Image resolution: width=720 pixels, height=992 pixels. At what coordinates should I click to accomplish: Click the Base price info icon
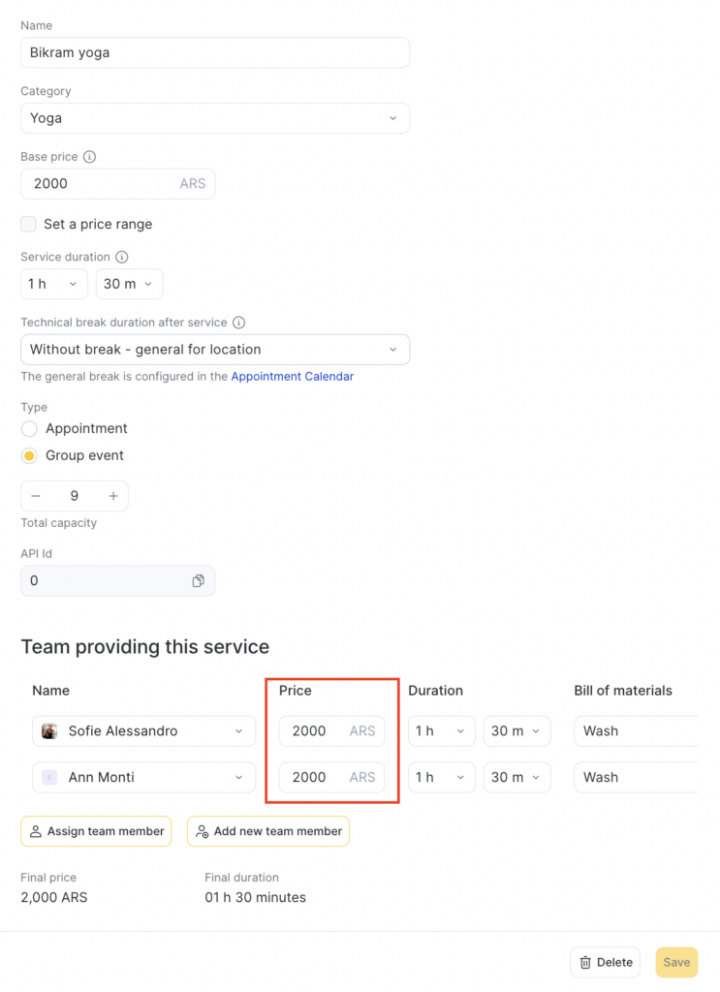tap(89, 157)
